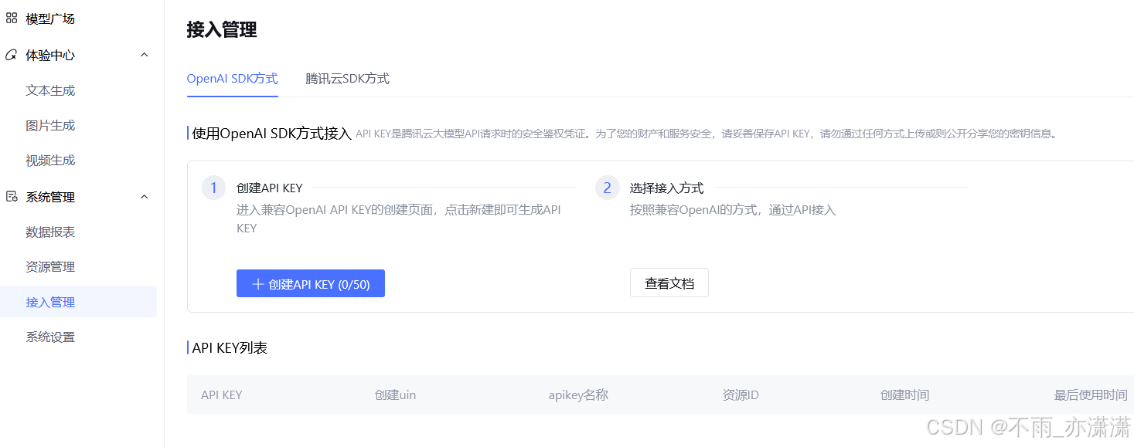Select the 模型广场 grid icon in sidebar
This screenshot has width=1134, height=447.
(11, 18)
